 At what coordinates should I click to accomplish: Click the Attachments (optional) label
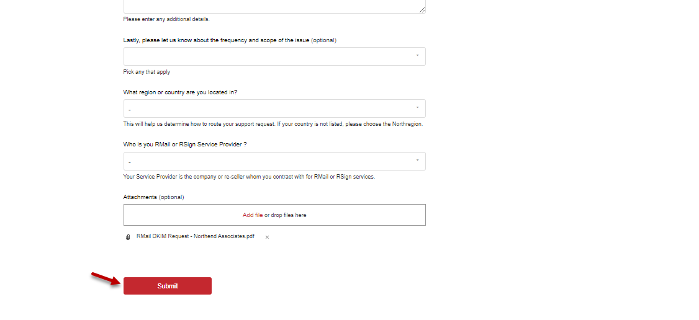[x=153, y=197]
